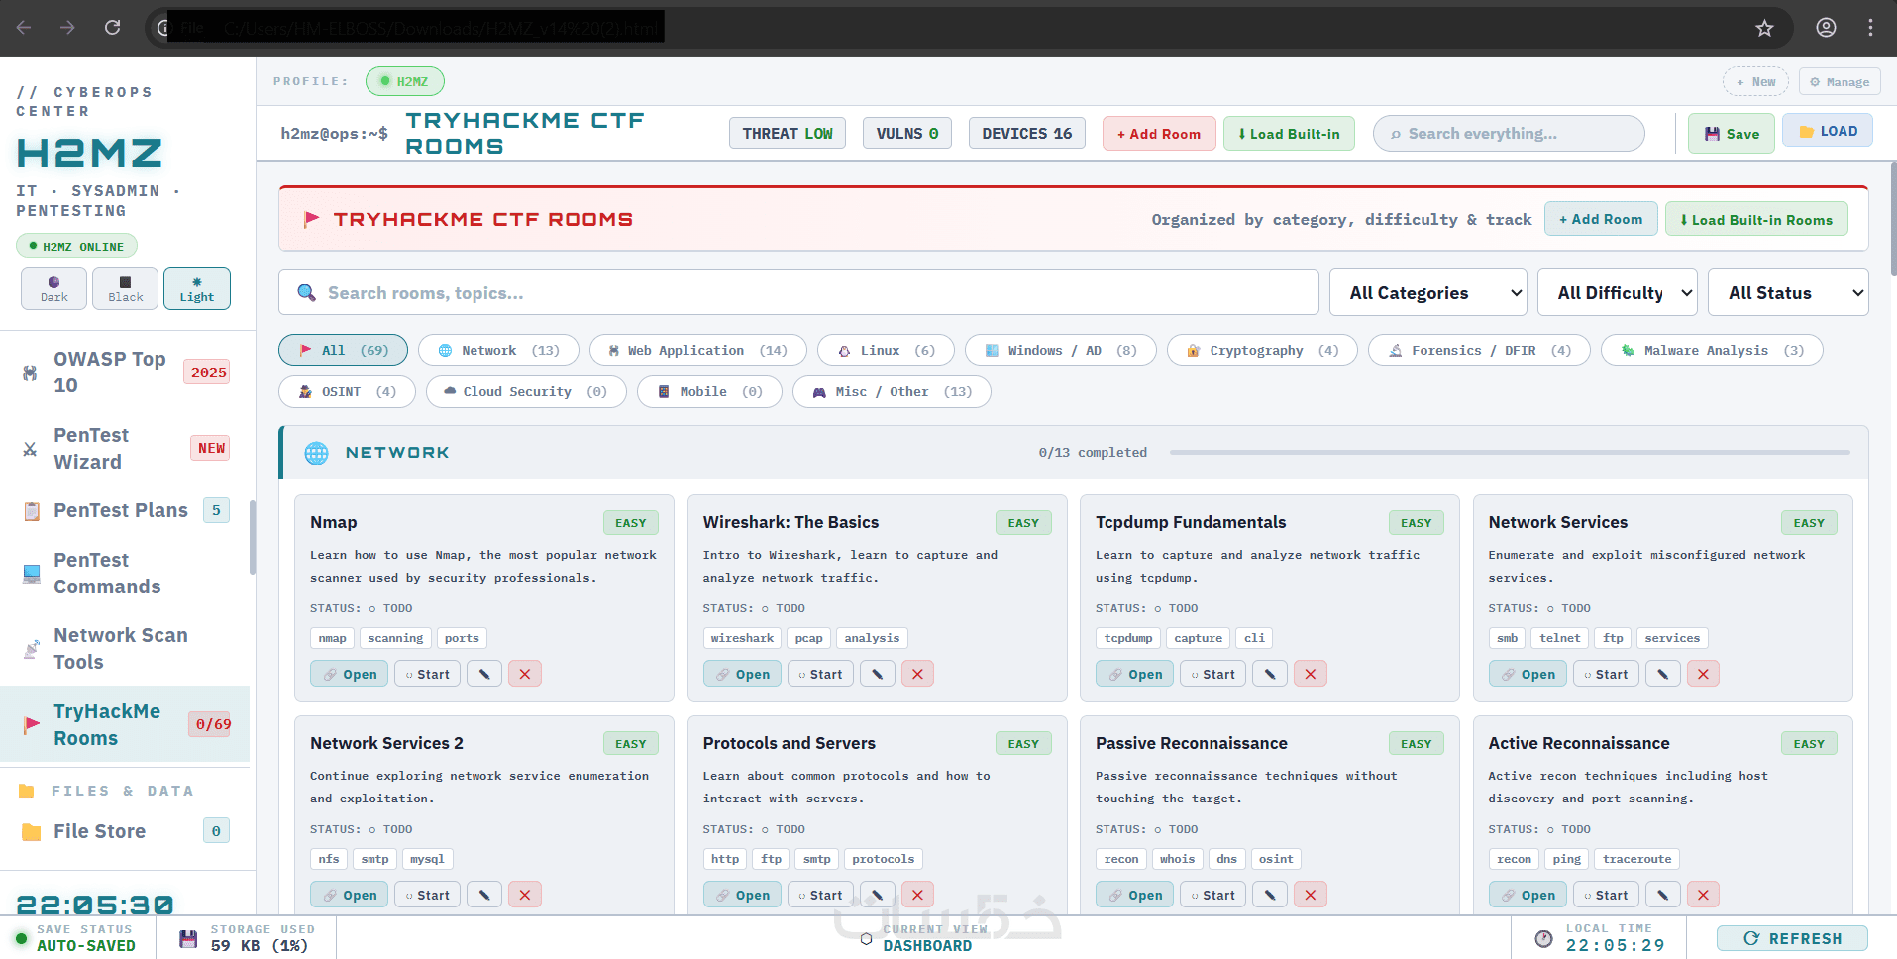Edit the Tcpdump Fundamentals room

(1270, 674)
